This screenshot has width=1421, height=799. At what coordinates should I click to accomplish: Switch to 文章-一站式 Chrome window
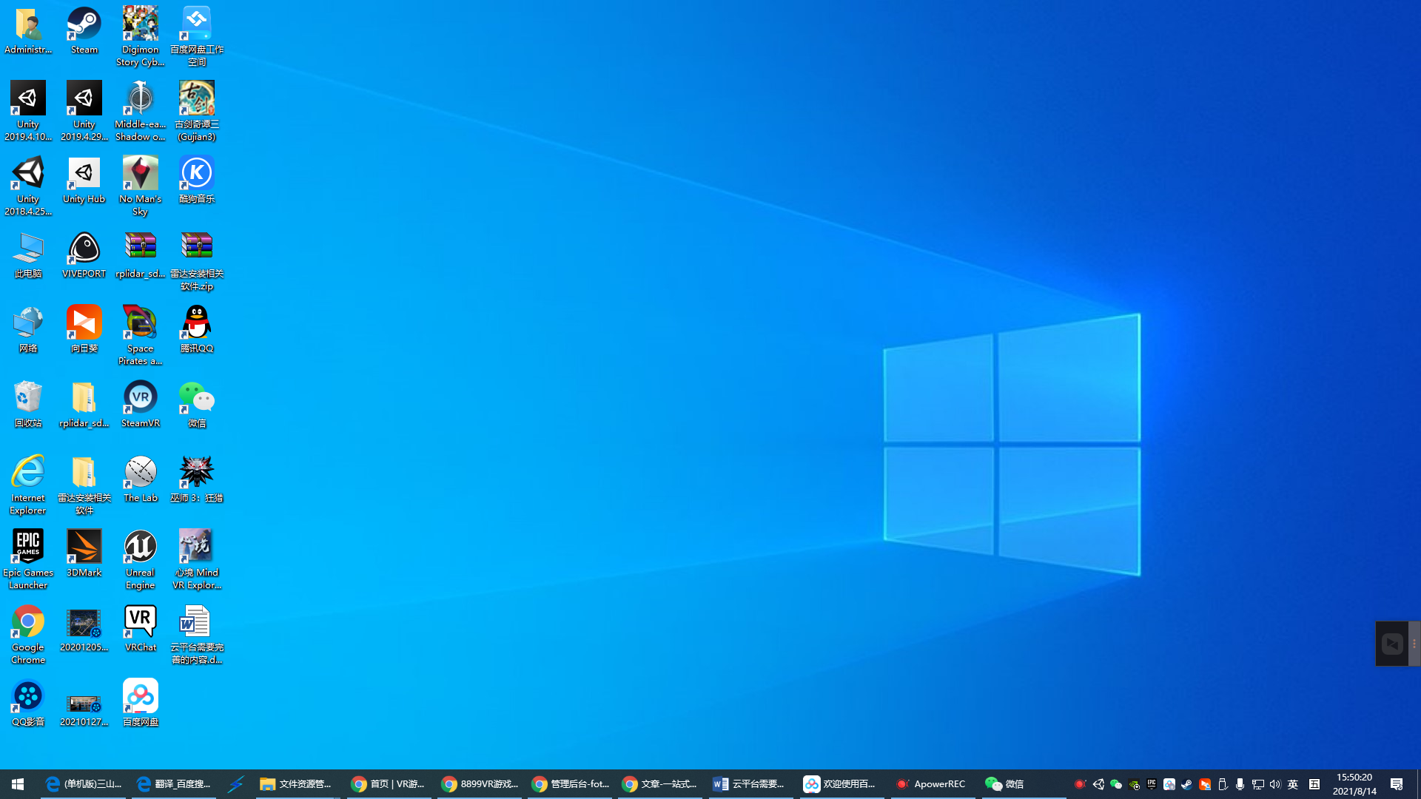(x=660, y=783)
